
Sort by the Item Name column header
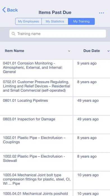[x=14, y=51]
